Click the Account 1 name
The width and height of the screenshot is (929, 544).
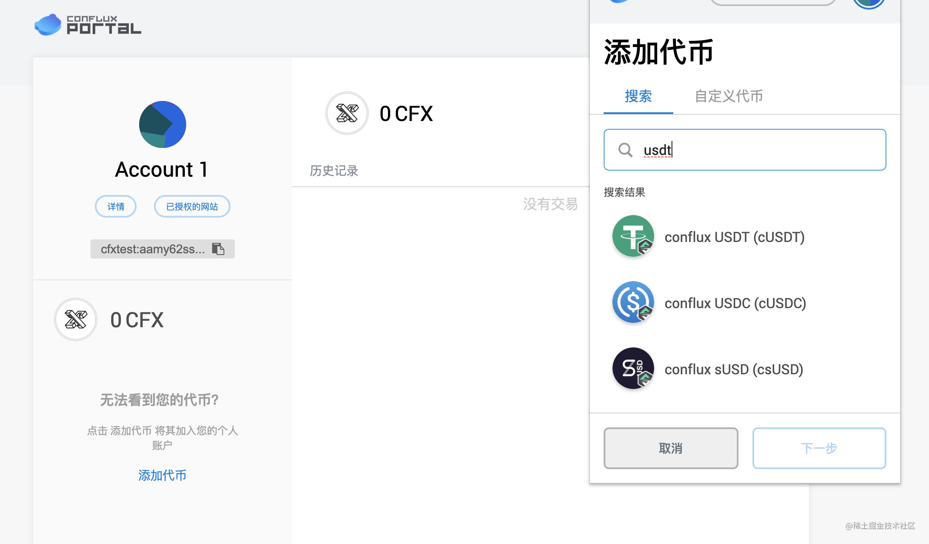point(162,170)
